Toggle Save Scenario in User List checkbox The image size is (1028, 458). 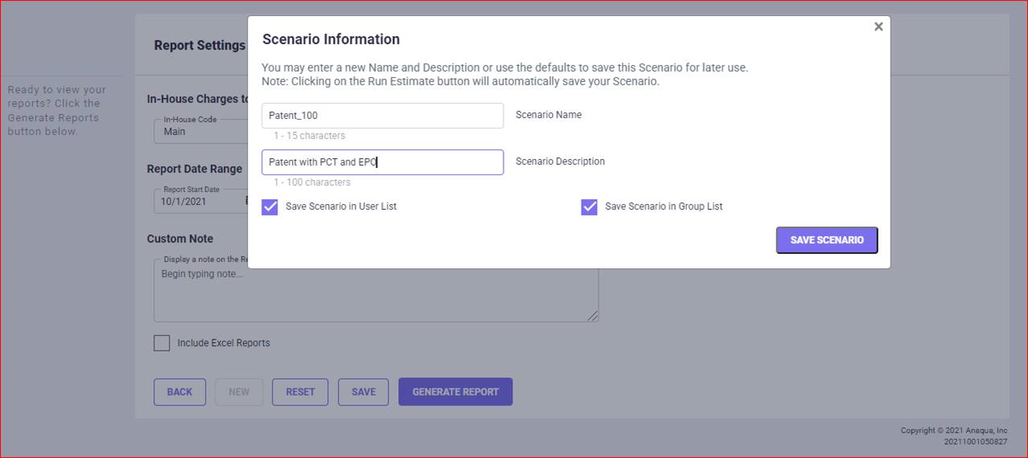click(269, 207)
